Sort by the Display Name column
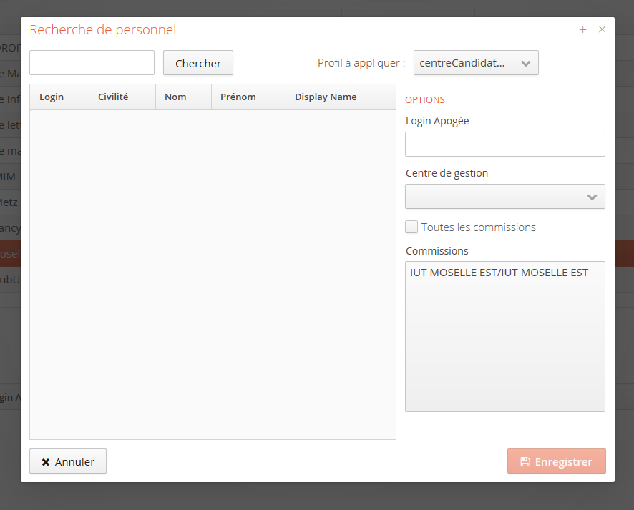Viewport: 634px width, 510px height. (x=326, y=97)
